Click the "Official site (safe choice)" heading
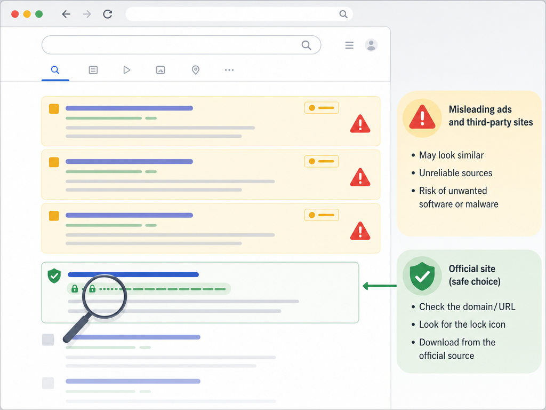Viewport: 546px width, 410px height. [x=475, y=275]
